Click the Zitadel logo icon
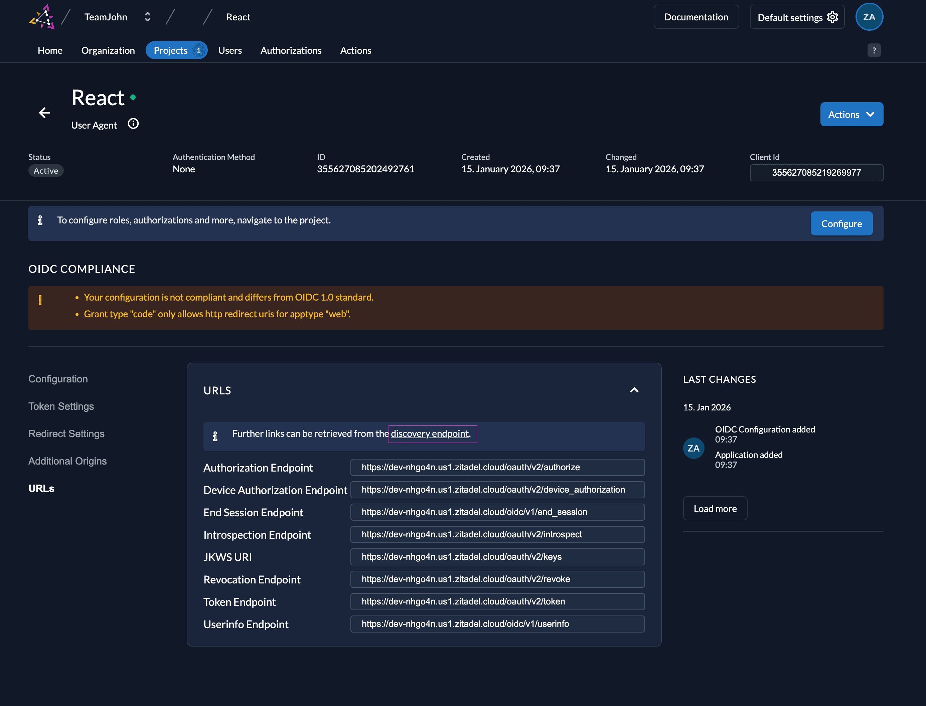The width and height of the screenshot is (926, 706). pos(42,17)
